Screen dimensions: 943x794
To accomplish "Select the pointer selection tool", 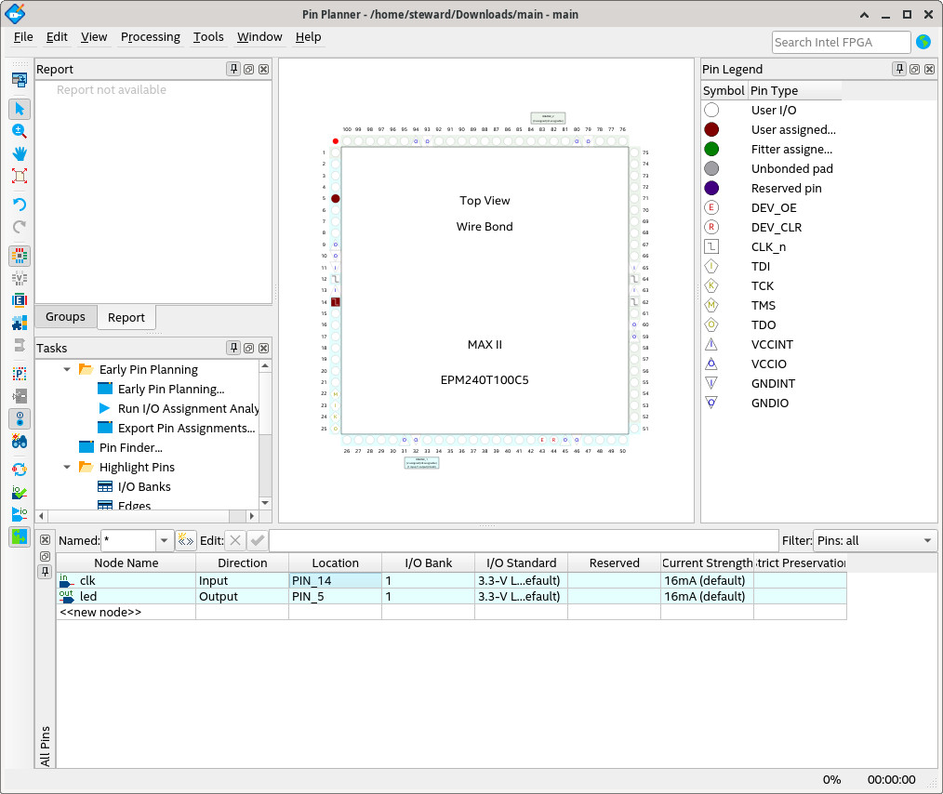I will pos(20,109).
